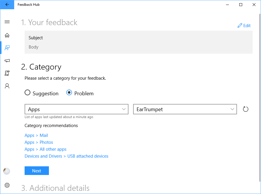Close the Feedback Hub window
261x194 pixels.
coord(254,5)
